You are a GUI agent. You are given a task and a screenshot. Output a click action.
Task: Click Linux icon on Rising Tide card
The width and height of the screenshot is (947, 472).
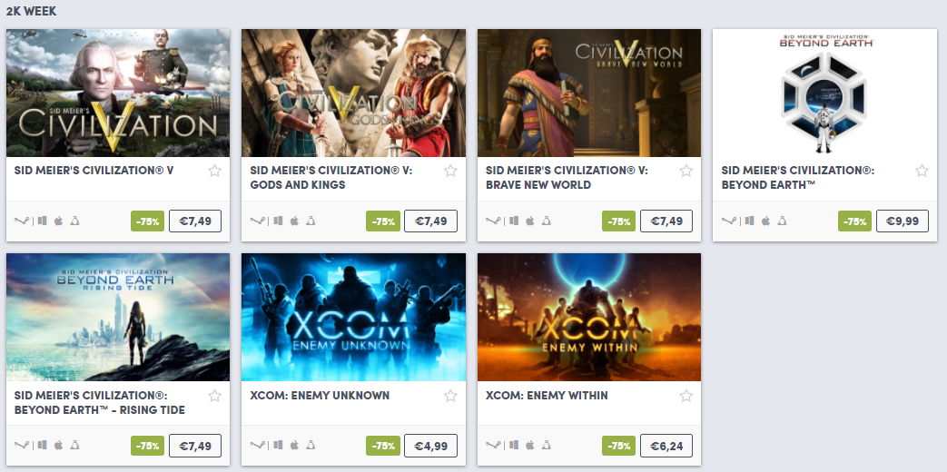74,446
